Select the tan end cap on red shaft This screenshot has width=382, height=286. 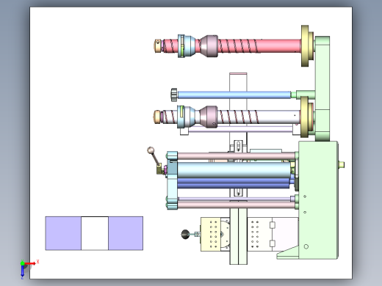click(x=158, y=45)
